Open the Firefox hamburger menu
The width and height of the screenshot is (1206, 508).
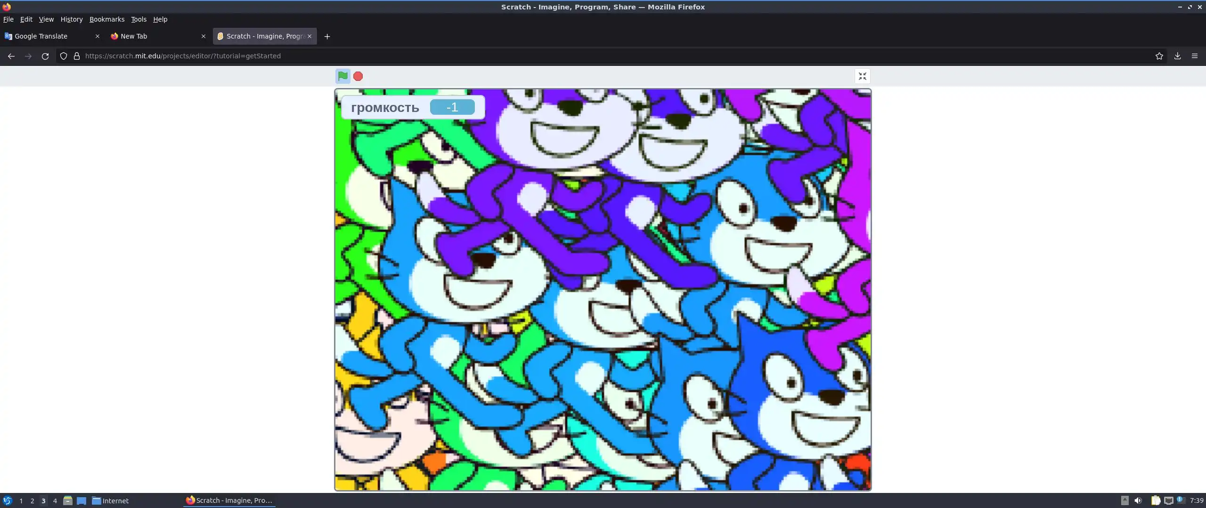coord(1195,56)
